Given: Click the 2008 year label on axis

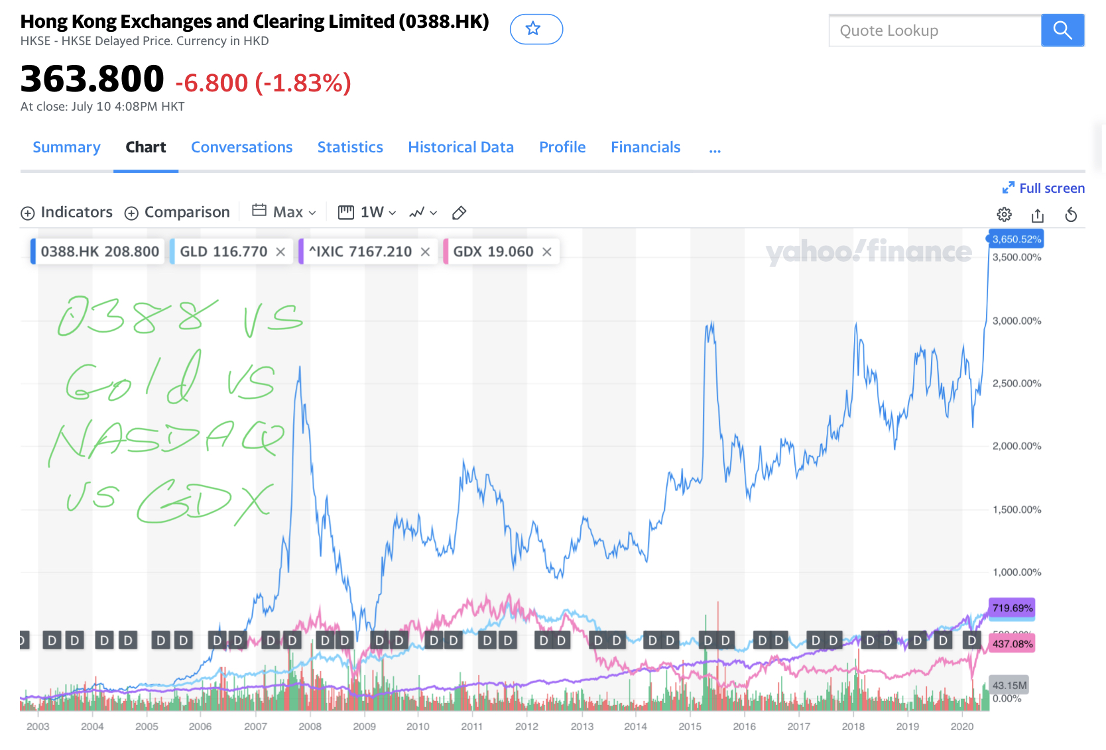Looking at the screenshot, I should tap(310, 727).
